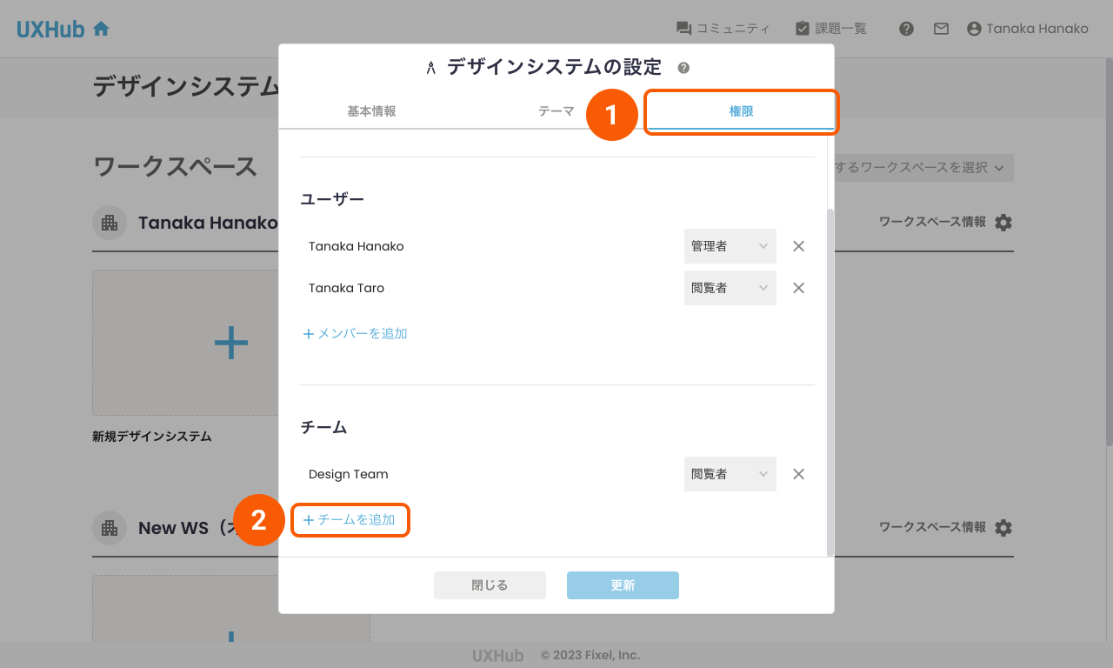This screenshot has width=1113, height=668.
Task: Click the help icon beside デザインシステムの設定 title
Action: 683,67
